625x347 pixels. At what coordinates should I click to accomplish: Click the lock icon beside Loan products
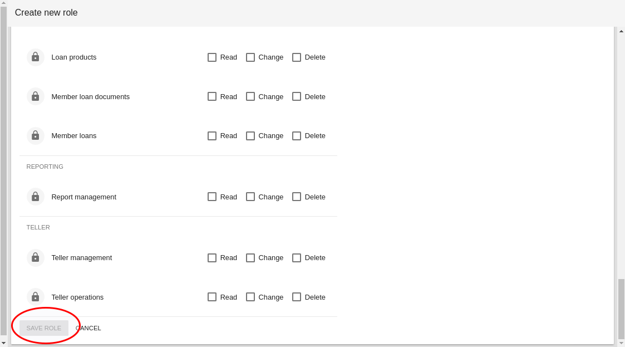(x=36, y=57)
